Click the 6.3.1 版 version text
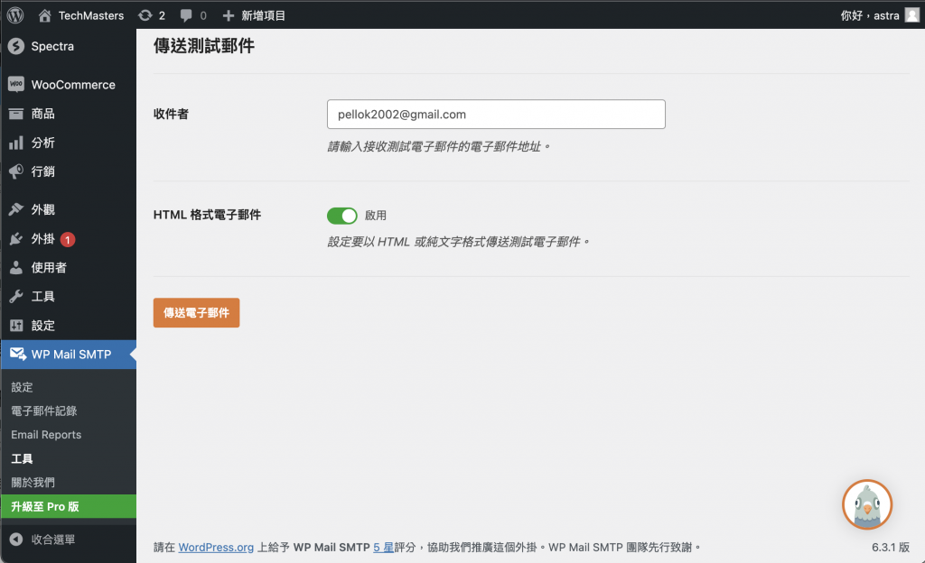The width and height of the screenshot is (925, 563). click(891, 547)
